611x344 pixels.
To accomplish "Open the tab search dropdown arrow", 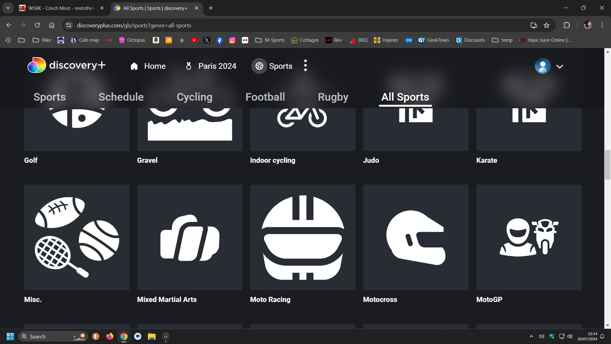I will (x=8, y=8).
